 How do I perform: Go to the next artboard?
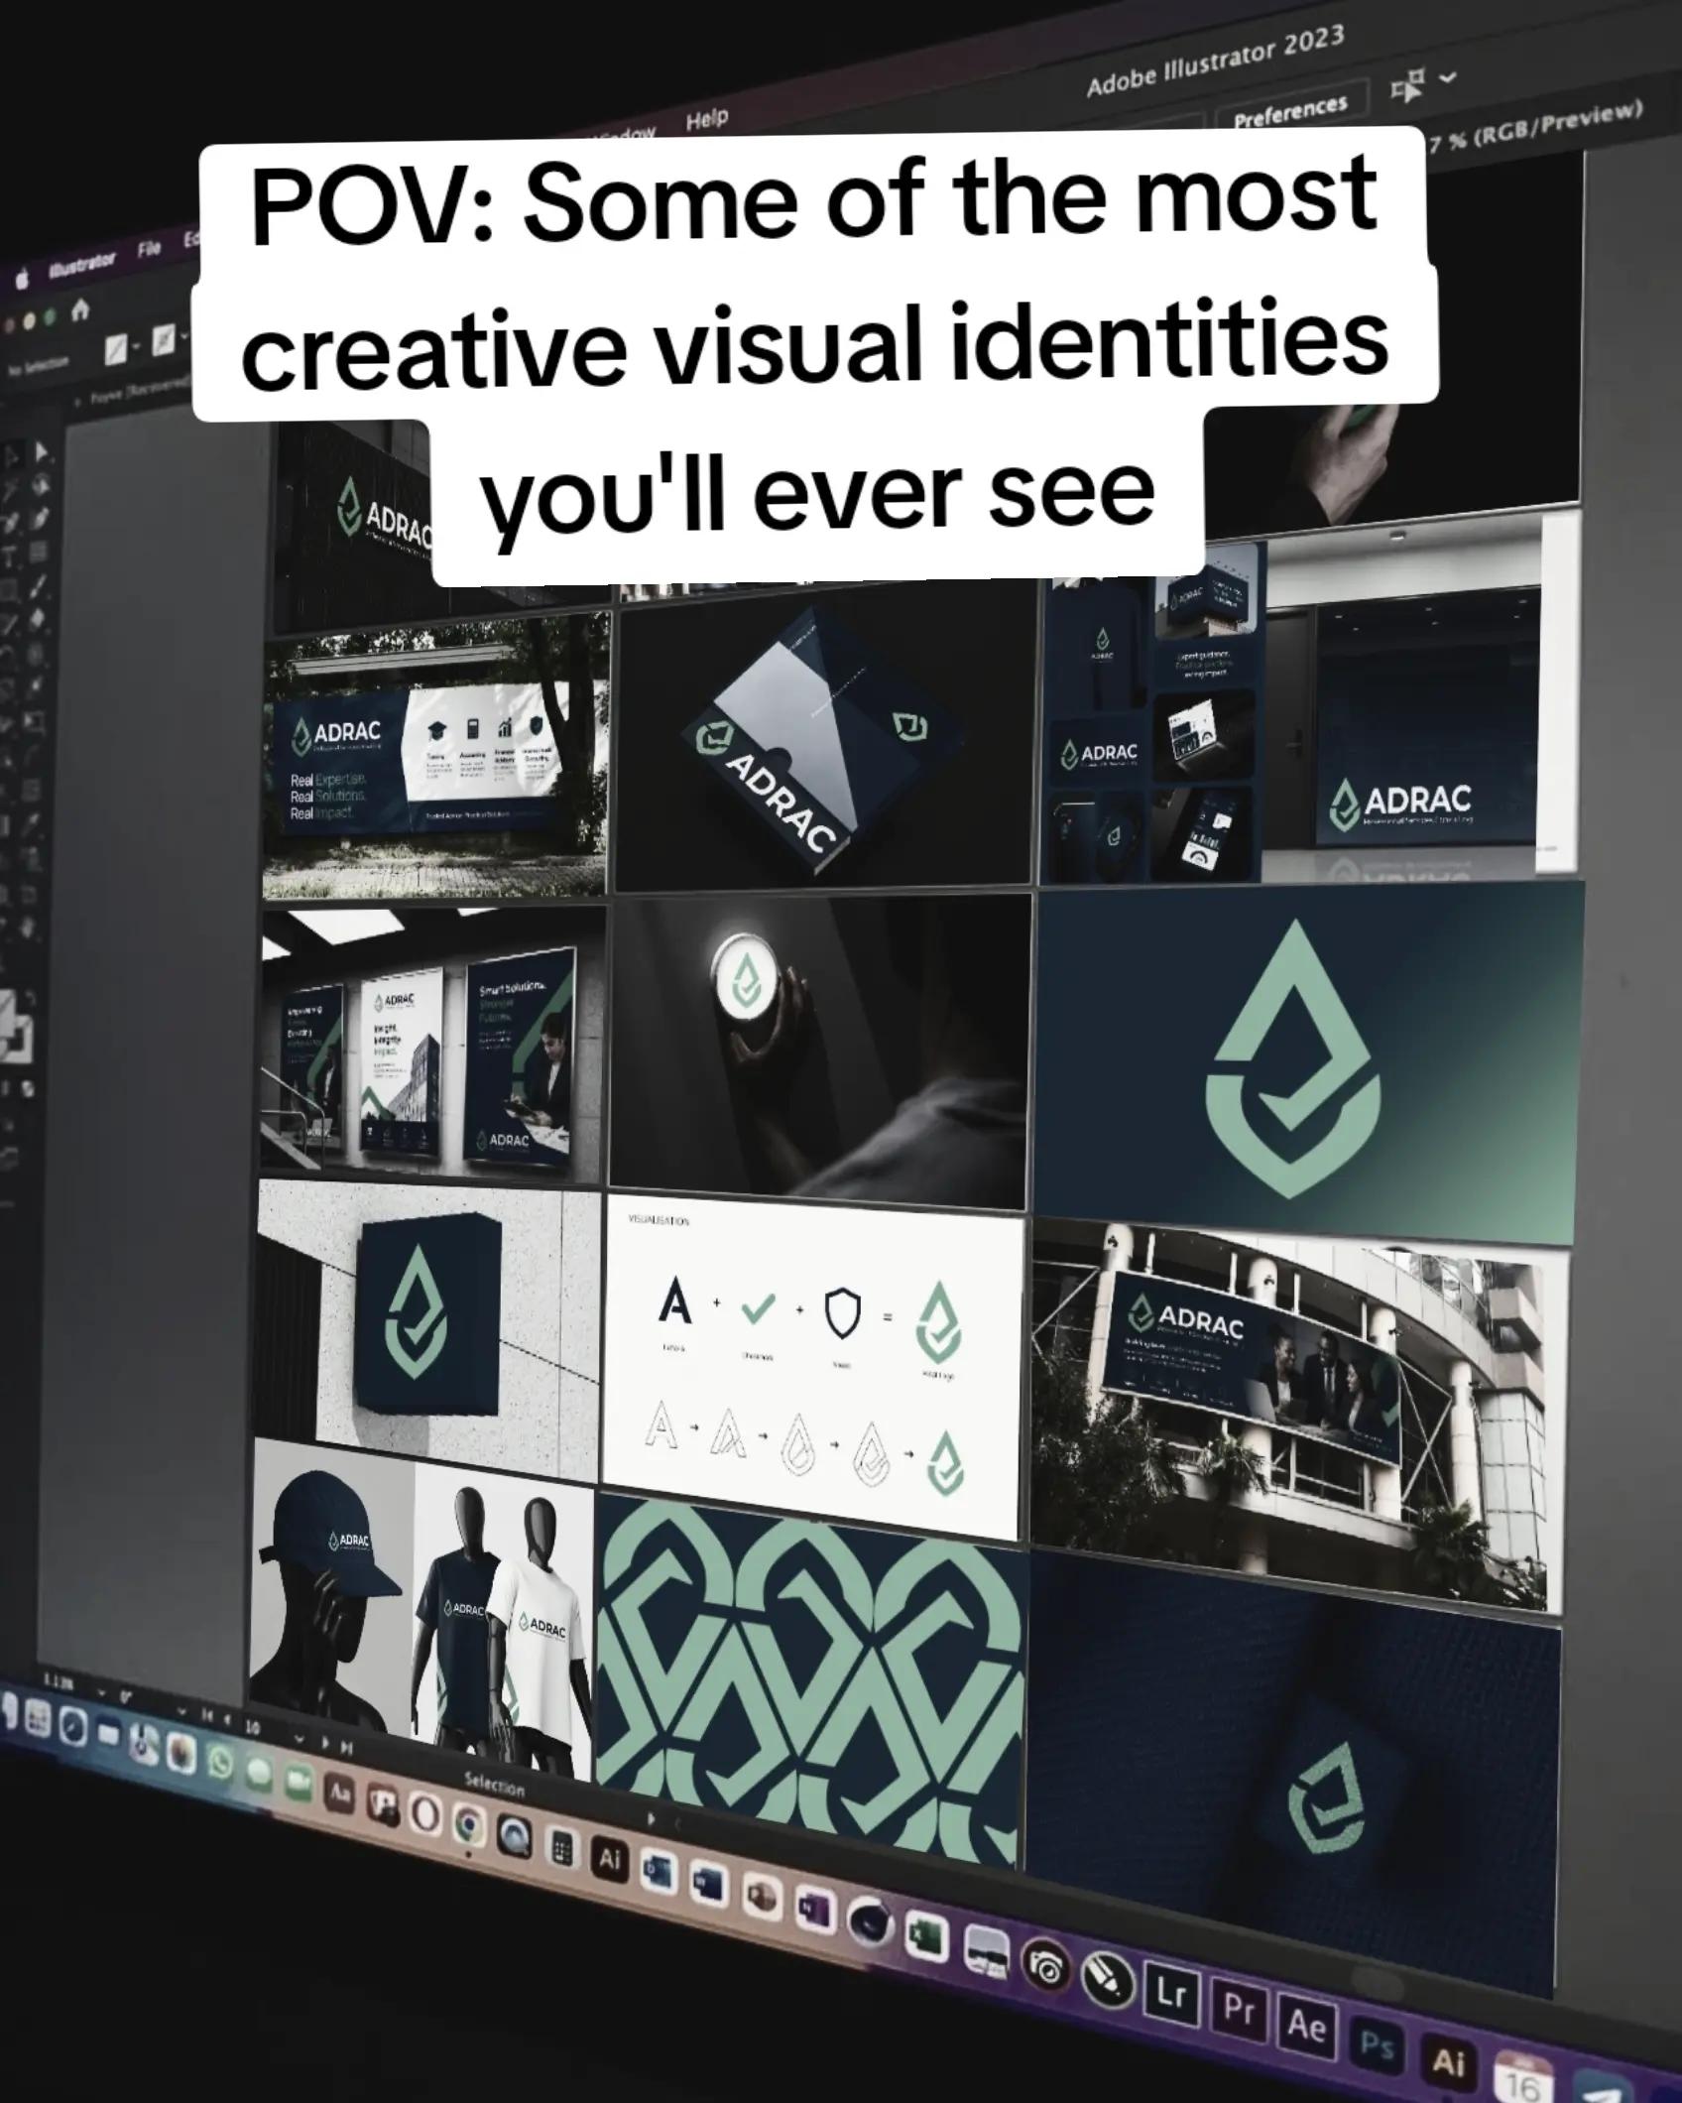click(325, 1743)
